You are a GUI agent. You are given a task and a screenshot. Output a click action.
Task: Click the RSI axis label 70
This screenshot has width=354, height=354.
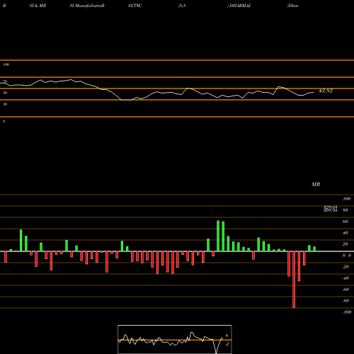tap(5, 81)
